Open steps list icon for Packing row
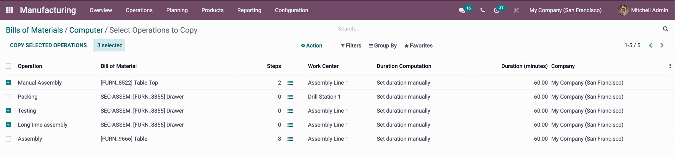This screenshot has height=157, width=675. tap(290, 97)
